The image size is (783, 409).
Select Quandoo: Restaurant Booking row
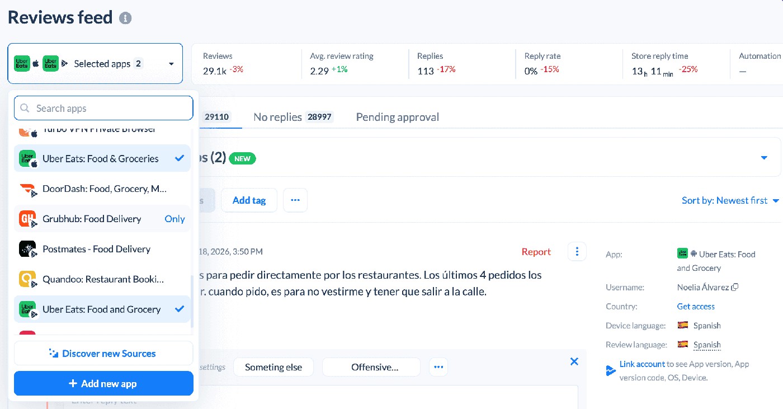(102, 279)
